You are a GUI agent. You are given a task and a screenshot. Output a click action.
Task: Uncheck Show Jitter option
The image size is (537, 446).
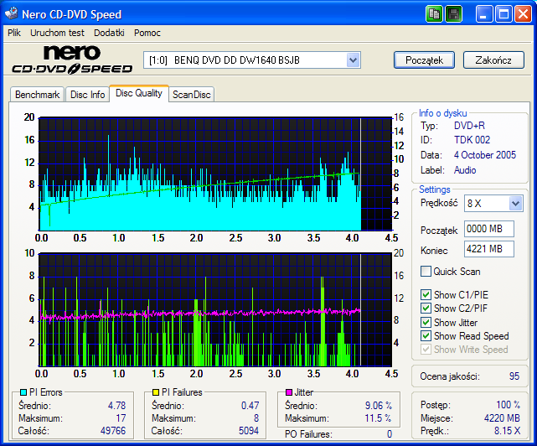coord(426,322)
